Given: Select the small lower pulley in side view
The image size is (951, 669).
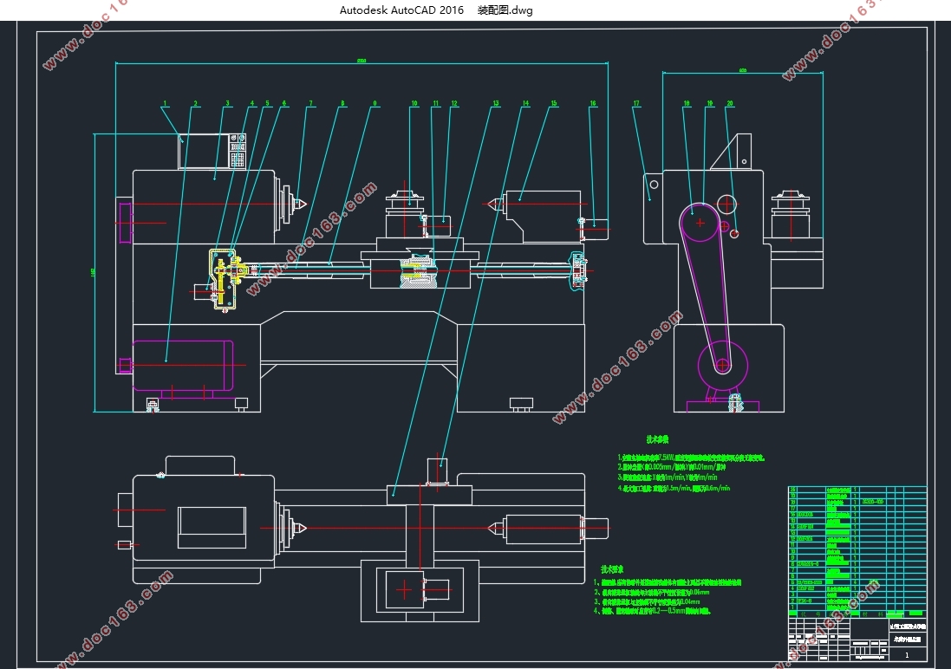Looking at the screenshot, I should coord(722,365).
